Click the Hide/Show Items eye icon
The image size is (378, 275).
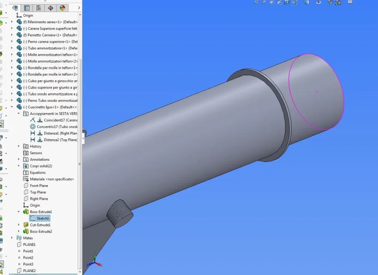pyautogui.click(x=319, y=2)
